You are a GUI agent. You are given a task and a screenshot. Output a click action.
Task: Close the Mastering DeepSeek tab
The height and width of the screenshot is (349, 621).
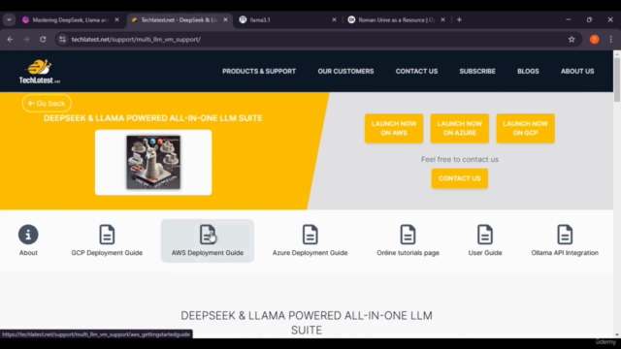(x=116, y=19)
